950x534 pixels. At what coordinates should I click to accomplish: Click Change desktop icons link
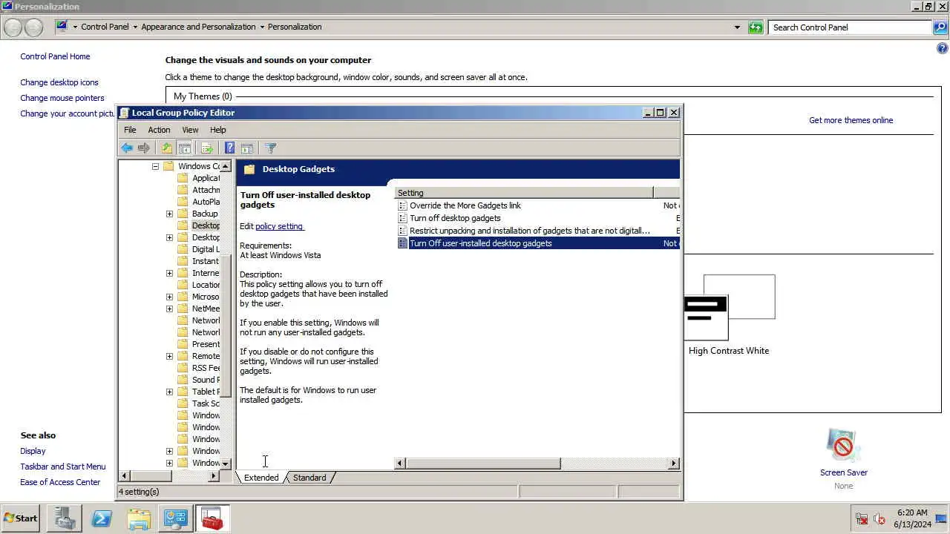59,82
